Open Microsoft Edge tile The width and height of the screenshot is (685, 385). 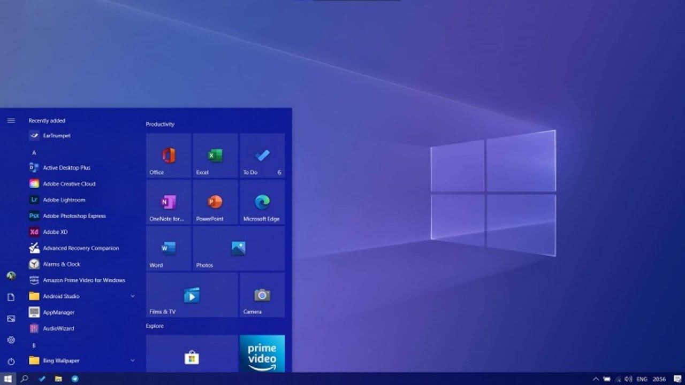pyautogui.click(x=262, y=202)
